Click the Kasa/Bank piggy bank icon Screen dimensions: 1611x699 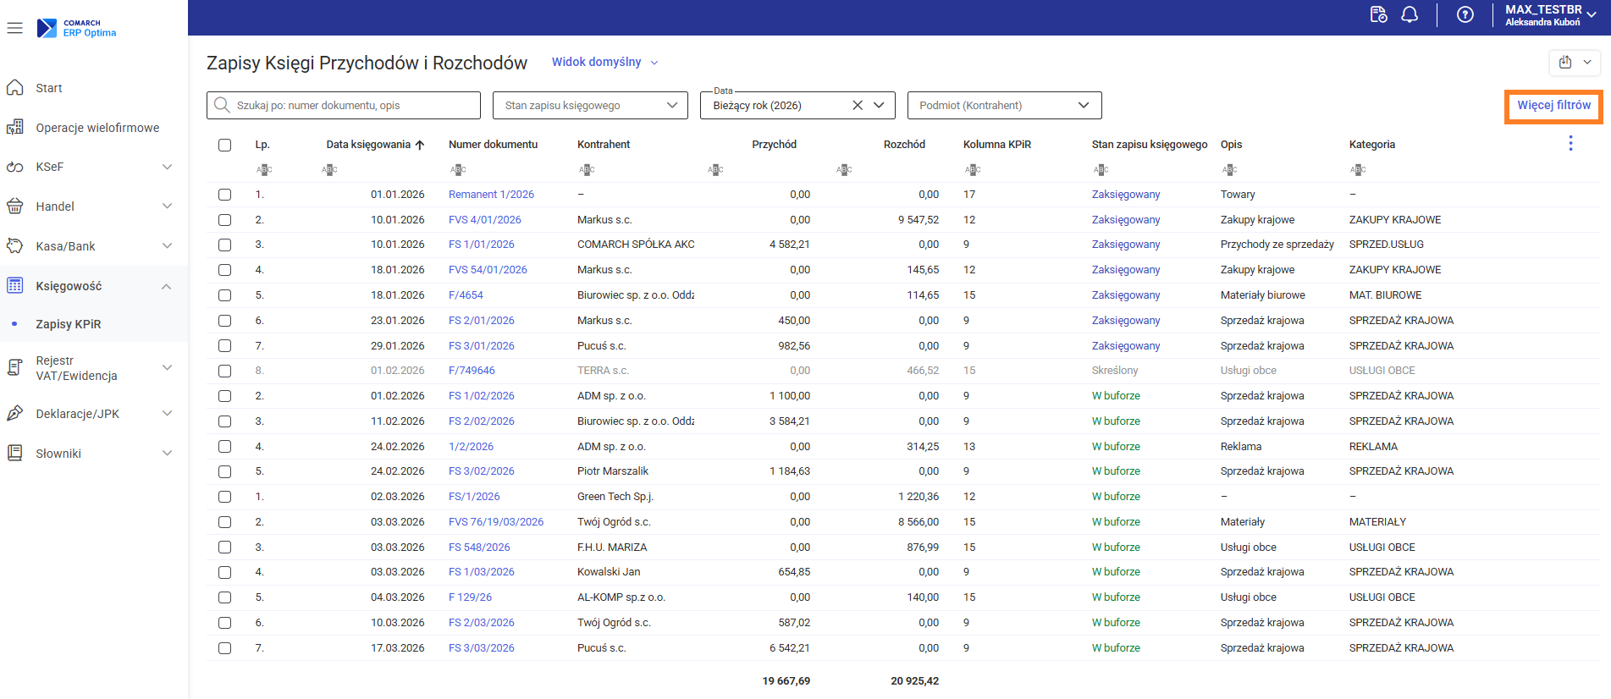click(14, 246)
